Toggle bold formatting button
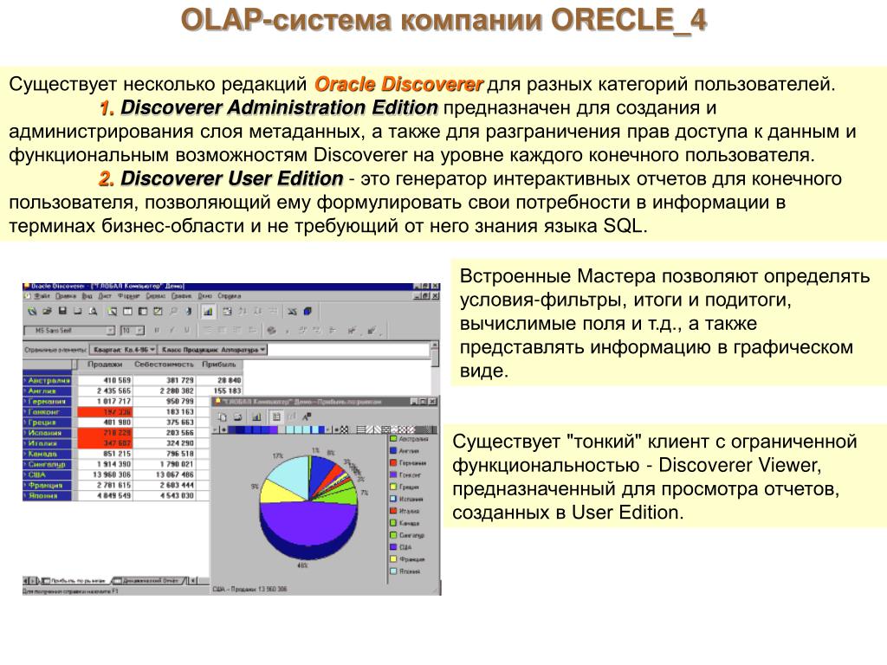The width and height of the screenshot is (887, 665). (157, 330)
